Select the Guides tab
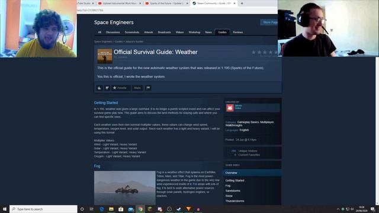Viewport: 379px width, 213px height. pyautogui.click(x=223, y=32)
